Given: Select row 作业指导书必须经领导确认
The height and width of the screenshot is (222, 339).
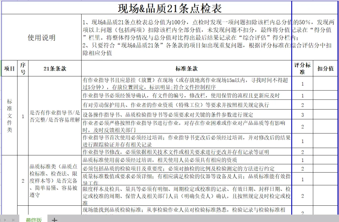Looking at the screenshot, I should 186,96.
